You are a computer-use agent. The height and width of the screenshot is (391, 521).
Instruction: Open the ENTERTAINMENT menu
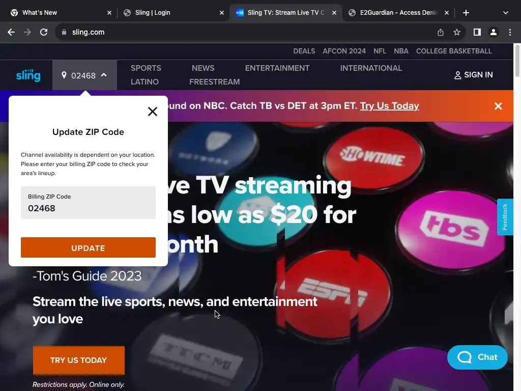tap(277, 68)
